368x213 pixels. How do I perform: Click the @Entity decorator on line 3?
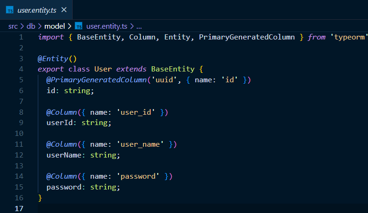click(53, 58)
